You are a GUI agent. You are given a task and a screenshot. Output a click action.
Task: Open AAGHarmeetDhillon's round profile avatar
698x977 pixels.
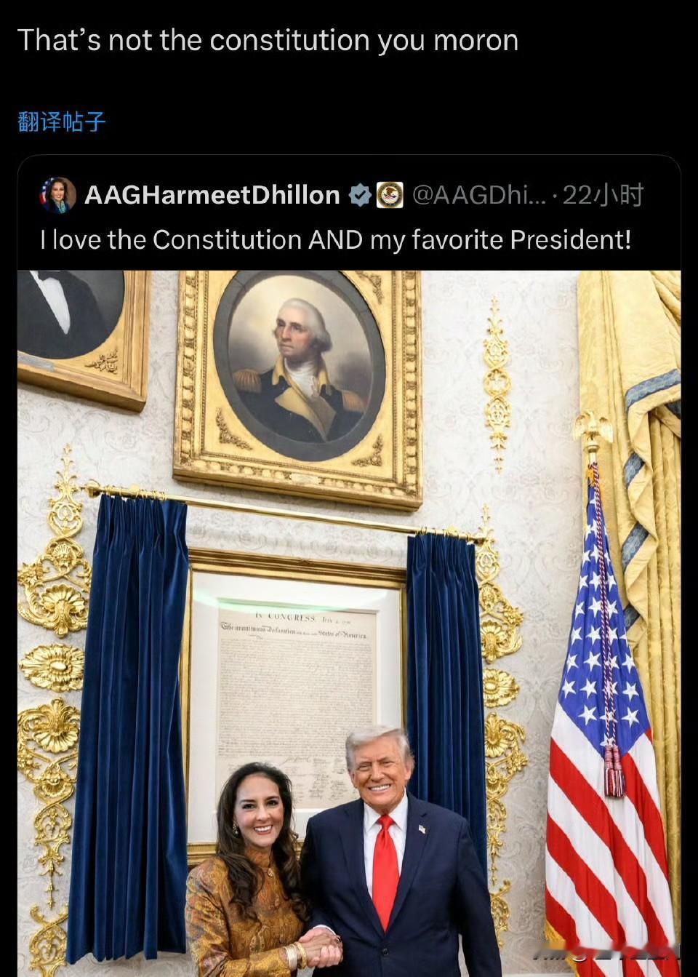pyautogui.click(x=58, y=195)
